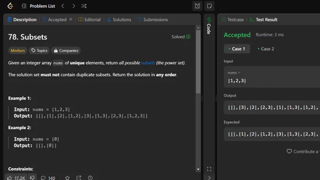Select Case 1 test case
Viewport: 320px width, 180px height.
[x=237, y=49]
